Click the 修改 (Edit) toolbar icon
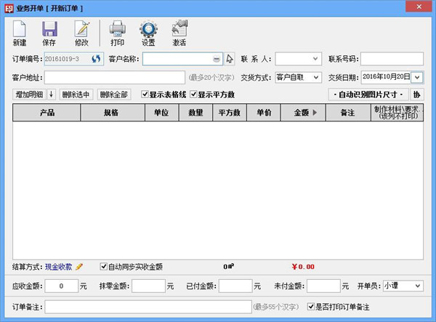 point(81,31)
